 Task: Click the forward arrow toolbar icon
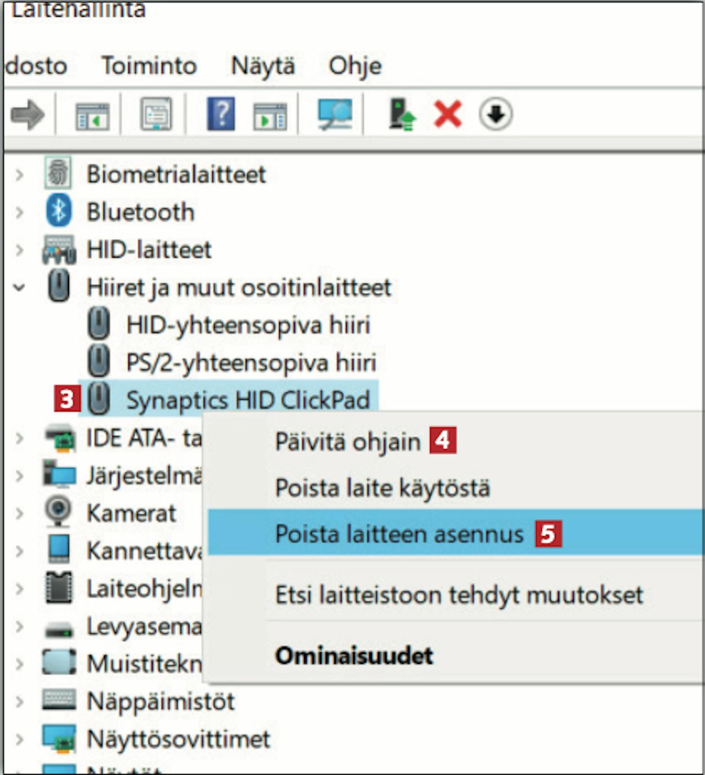28,114
